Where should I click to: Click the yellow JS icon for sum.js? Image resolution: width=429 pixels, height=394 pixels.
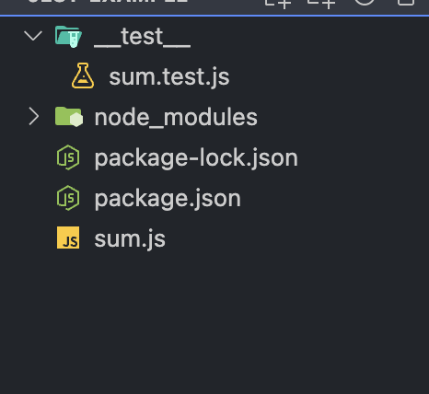coord(68,238)
